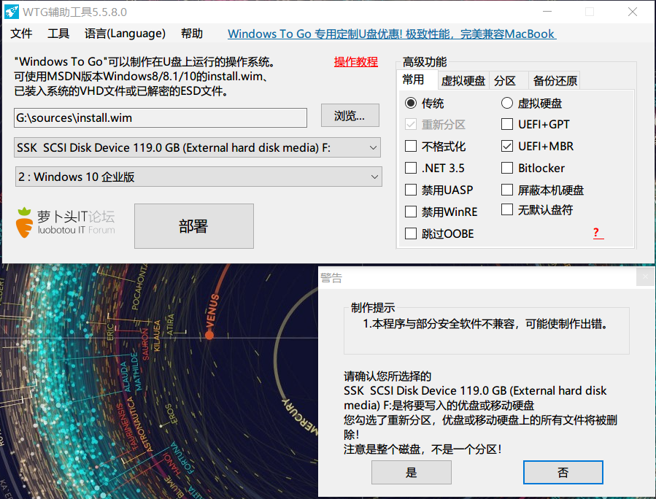Uncheck the UEFI+MBR checkbox
This screenshot has width=656, height=499.
(x=507, y=146)
